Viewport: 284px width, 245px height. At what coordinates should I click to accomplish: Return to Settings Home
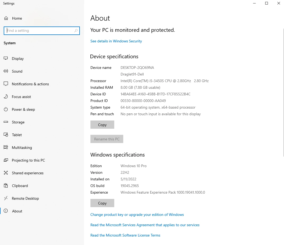[42, 18]
